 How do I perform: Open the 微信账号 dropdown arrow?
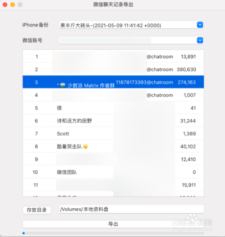click(x=200, y=40)
